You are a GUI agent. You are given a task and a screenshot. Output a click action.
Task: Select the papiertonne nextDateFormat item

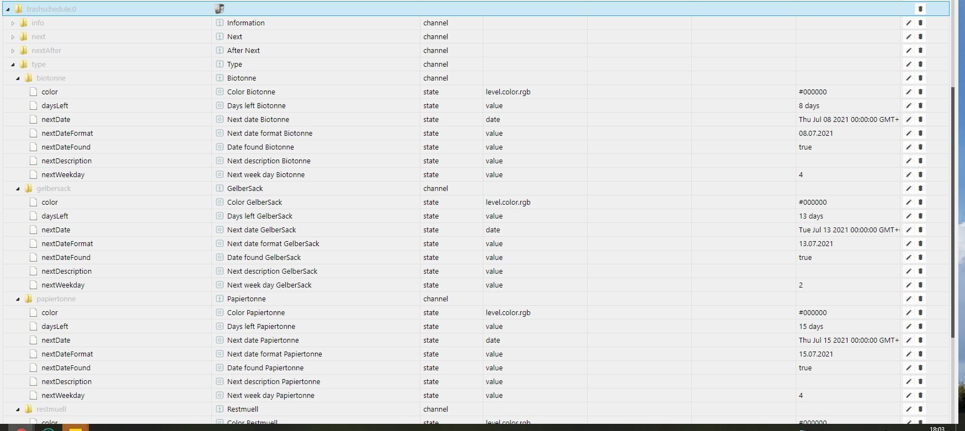pos(67,354)
